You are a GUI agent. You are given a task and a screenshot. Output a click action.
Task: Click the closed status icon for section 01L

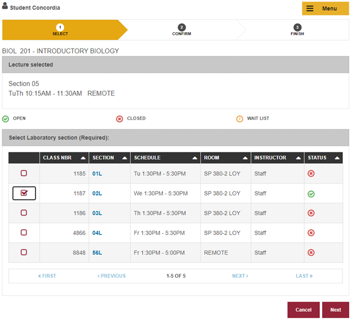(x=311, y=173)
